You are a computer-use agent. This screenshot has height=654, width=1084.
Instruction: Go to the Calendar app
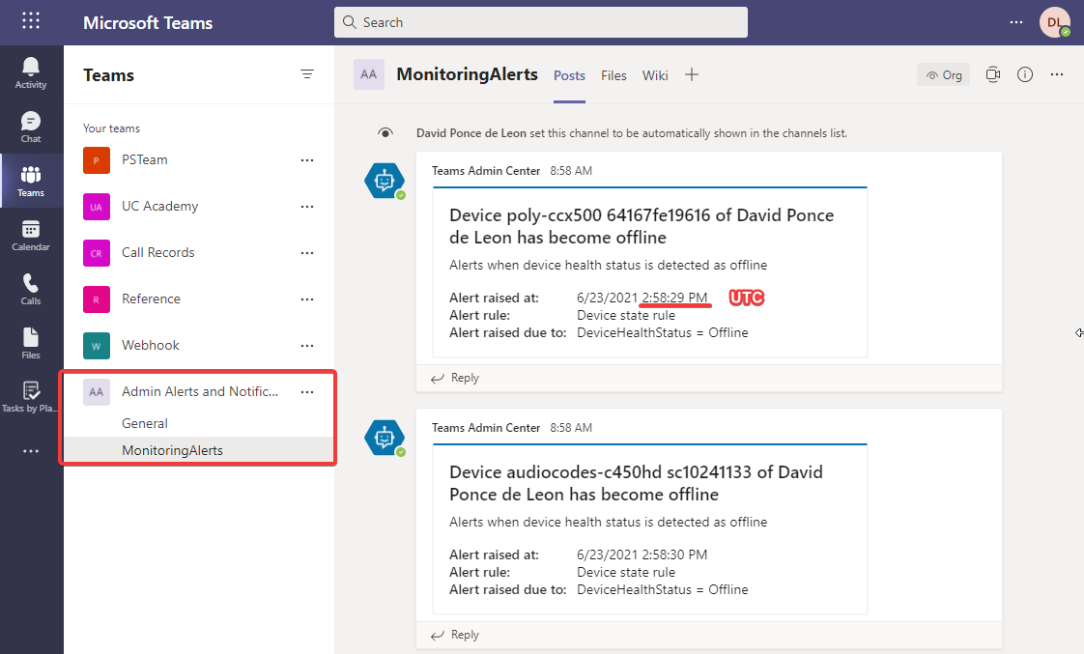(31, 235)
